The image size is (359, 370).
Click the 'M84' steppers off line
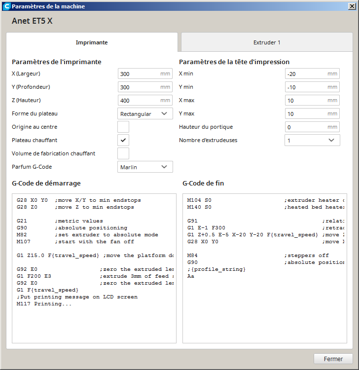tap(258, 256)
